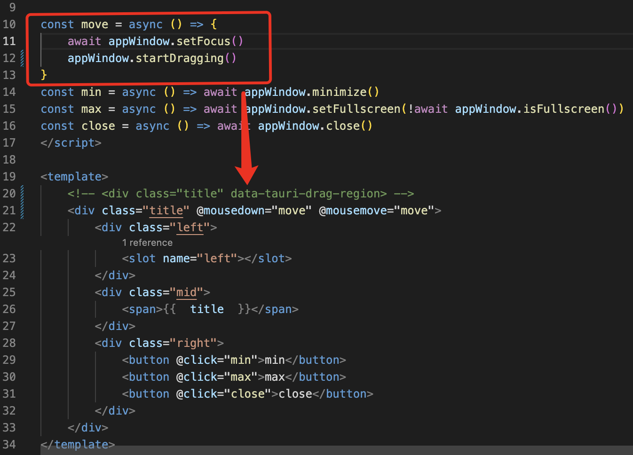Click the "title" class value on line 21
Image resolution: width=633 pixels, height=455 pixels.
(166, 210)
